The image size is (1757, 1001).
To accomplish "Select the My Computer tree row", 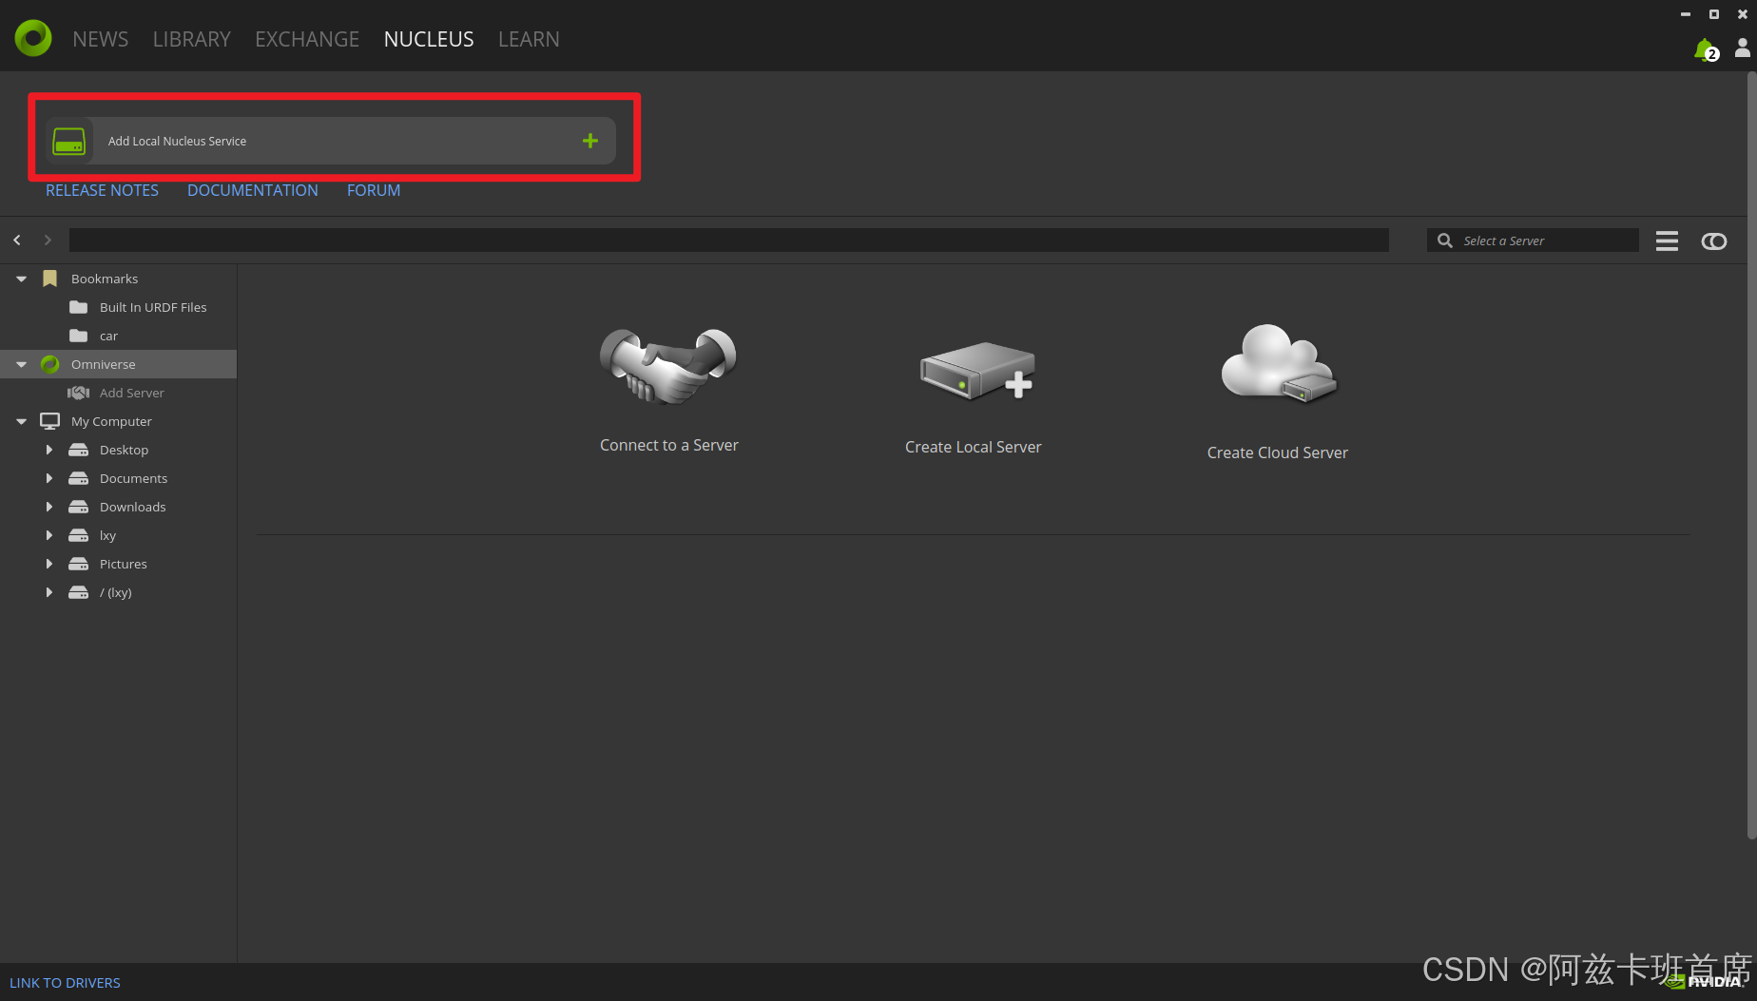I will point(118,421).
